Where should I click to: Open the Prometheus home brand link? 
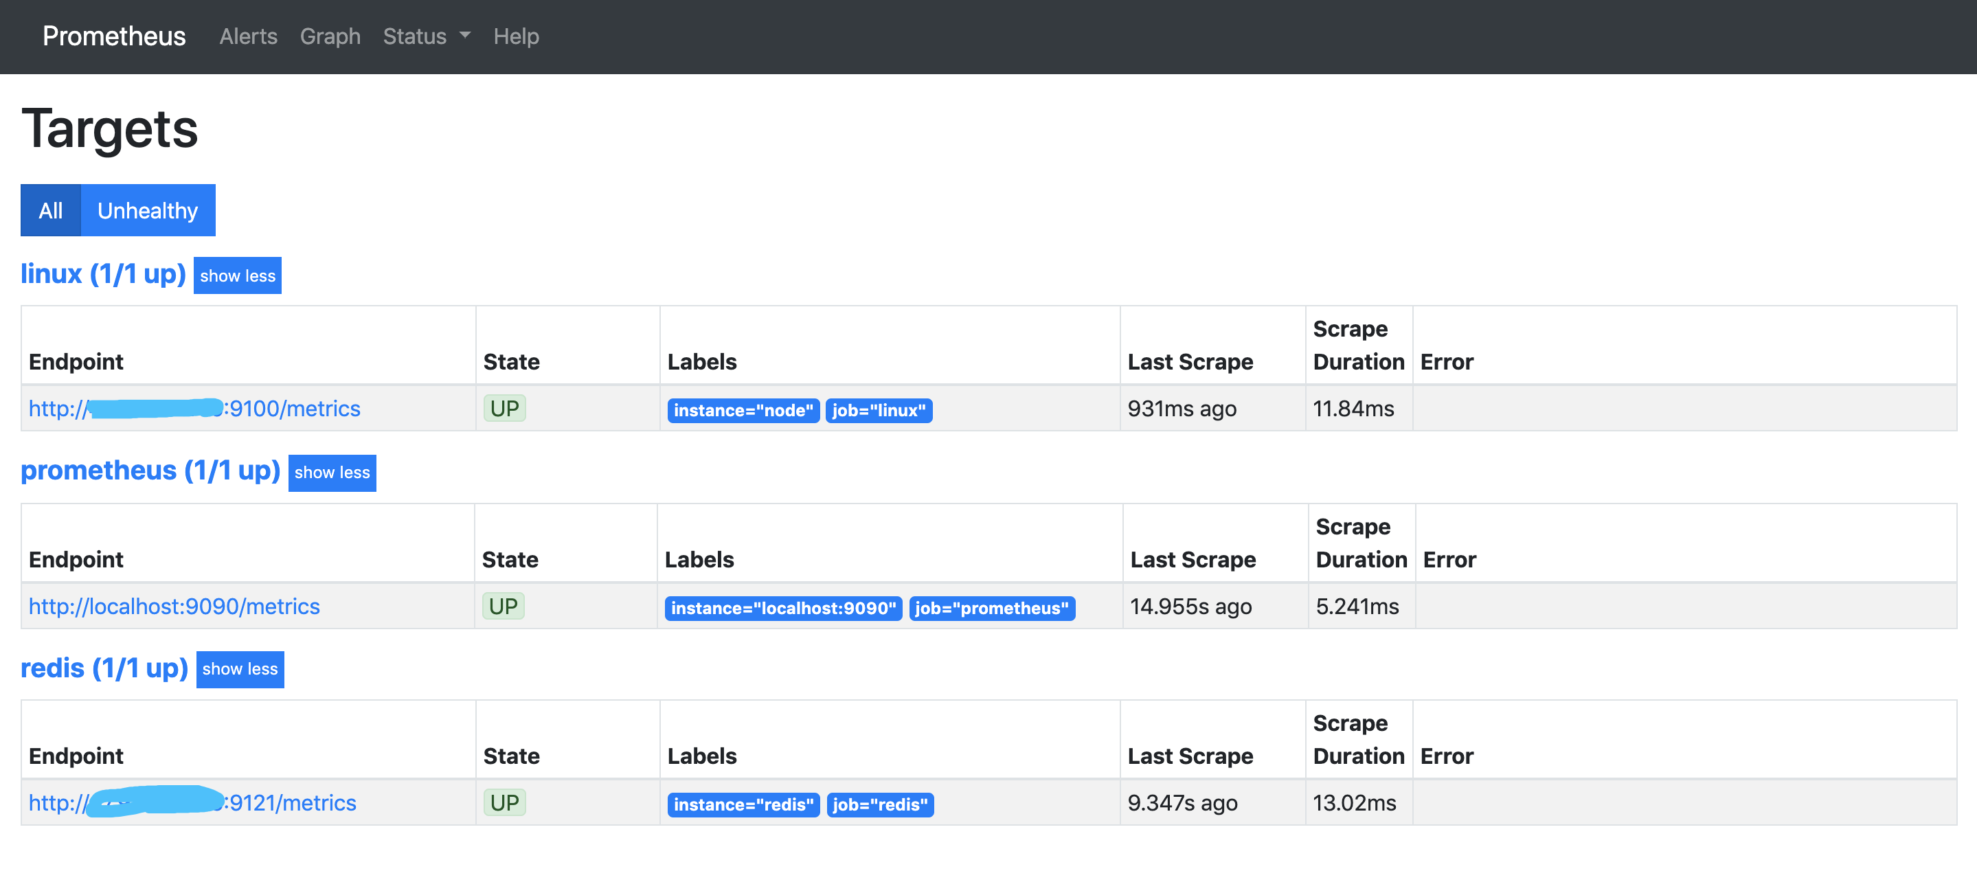point(113,36)
